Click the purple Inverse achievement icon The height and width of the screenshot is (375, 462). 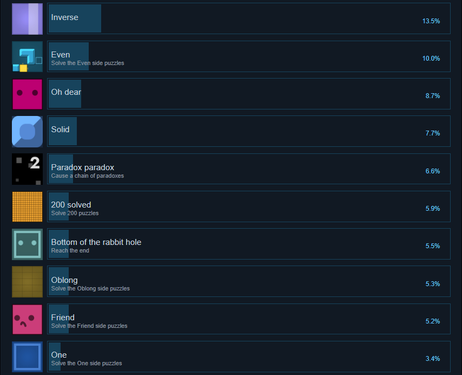pos(27,19)
